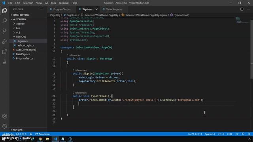Open the Go menu
This screenshot has width=253, height=142.
click(x=47, y=3)
